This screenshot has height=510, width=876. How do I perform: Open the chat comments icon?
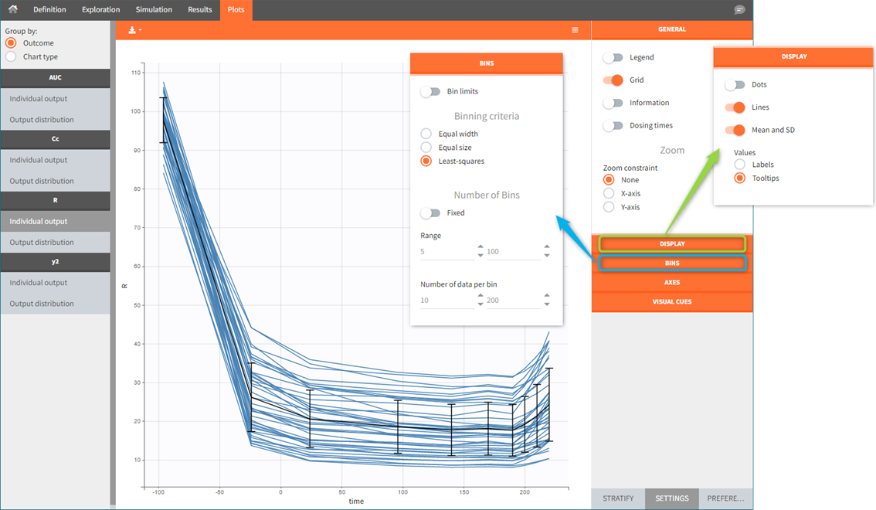point(739,10)
